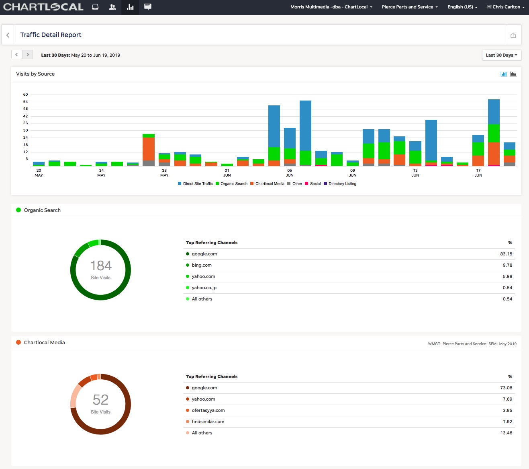
Task: Open the Last 30 Days date range dropdown
Action: pos(502,55)
